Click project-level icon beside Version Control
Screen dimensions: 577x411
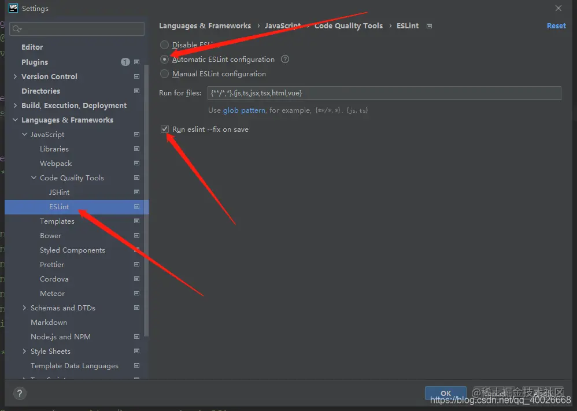pos(136,76)
